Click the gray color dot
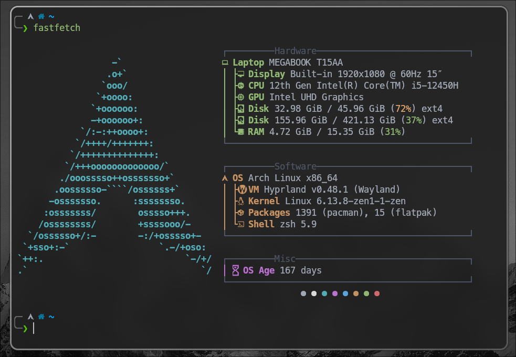The image size is (516, 357). pos(303,293)
